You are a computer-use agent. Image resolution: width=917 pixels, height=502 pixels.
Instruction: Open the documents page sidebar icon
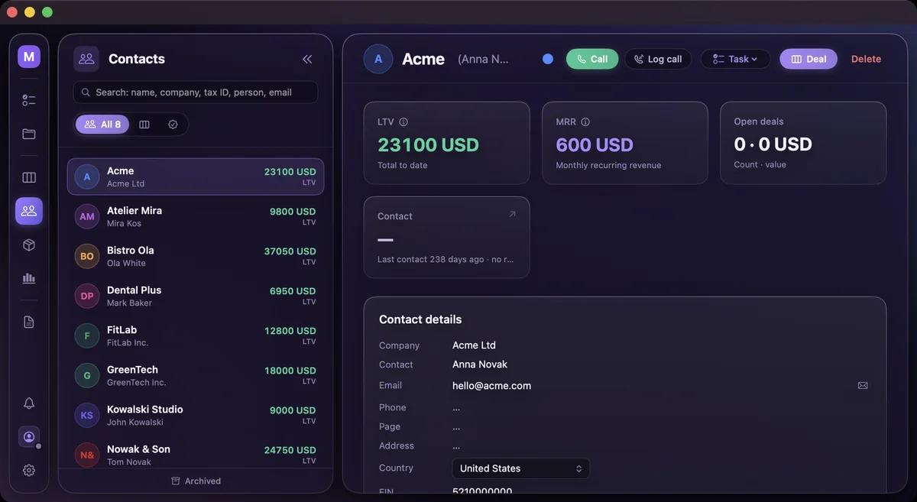pos(29,322)
